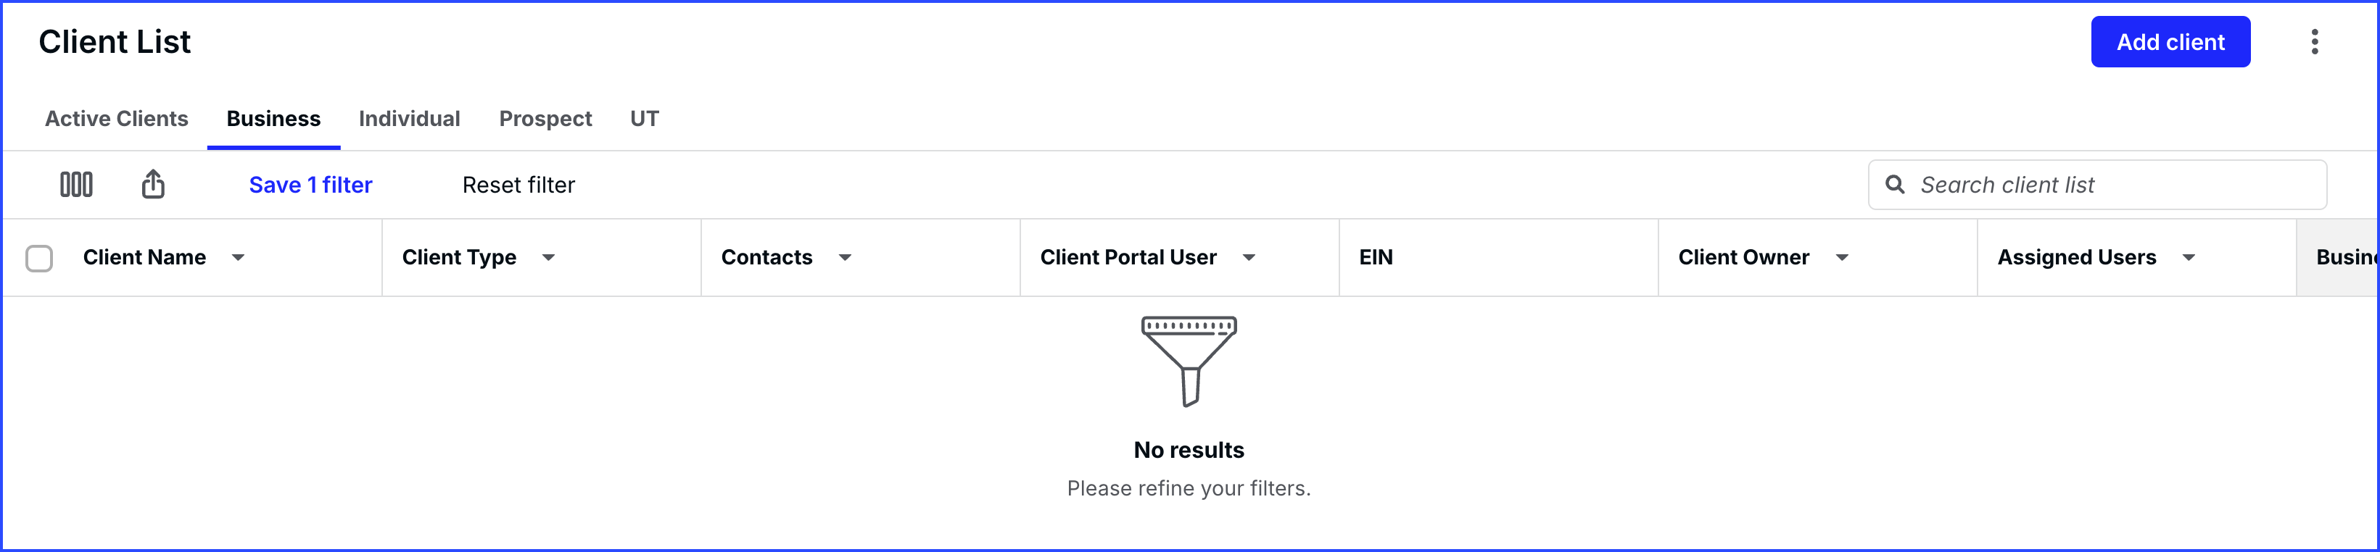The image size is (2380, 552).
Task: Switch to the Active Clients tab
Action: pyautogui.click(x=117, y=119)
